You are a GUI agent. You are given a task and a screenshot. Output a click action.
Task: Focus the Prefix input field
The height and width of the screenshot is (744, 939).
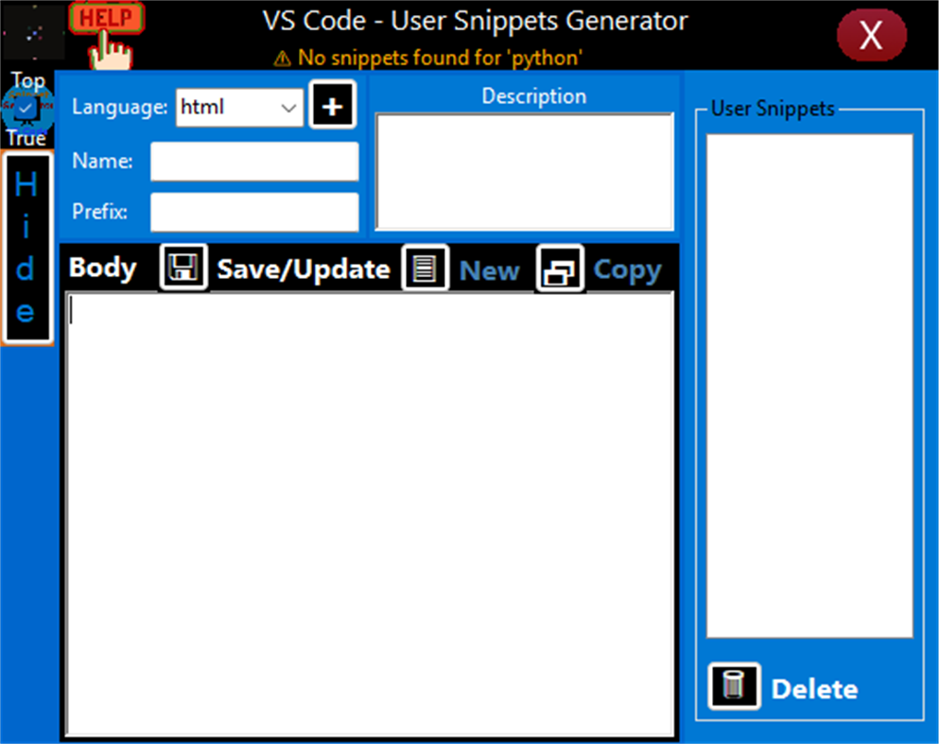[x=254, y=212]
